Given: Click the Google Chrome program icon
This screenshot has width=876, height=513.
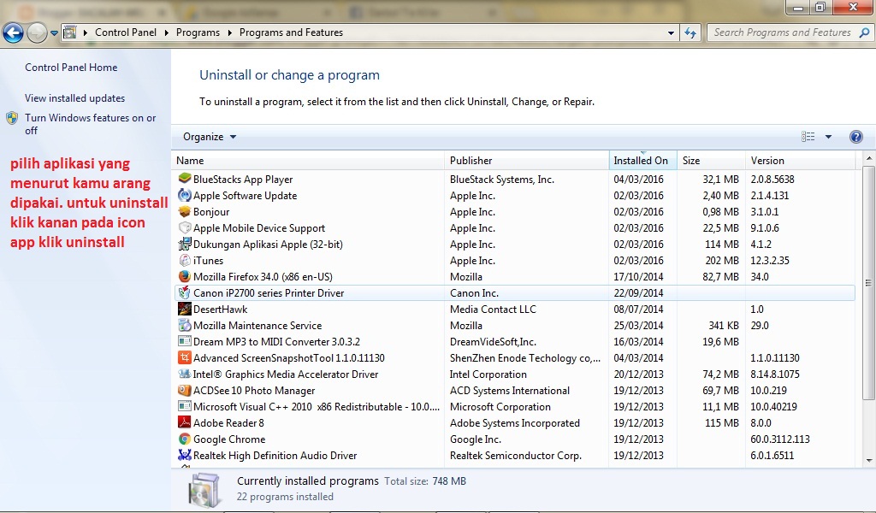Looking at the screenshot, I should coord(185,439).
